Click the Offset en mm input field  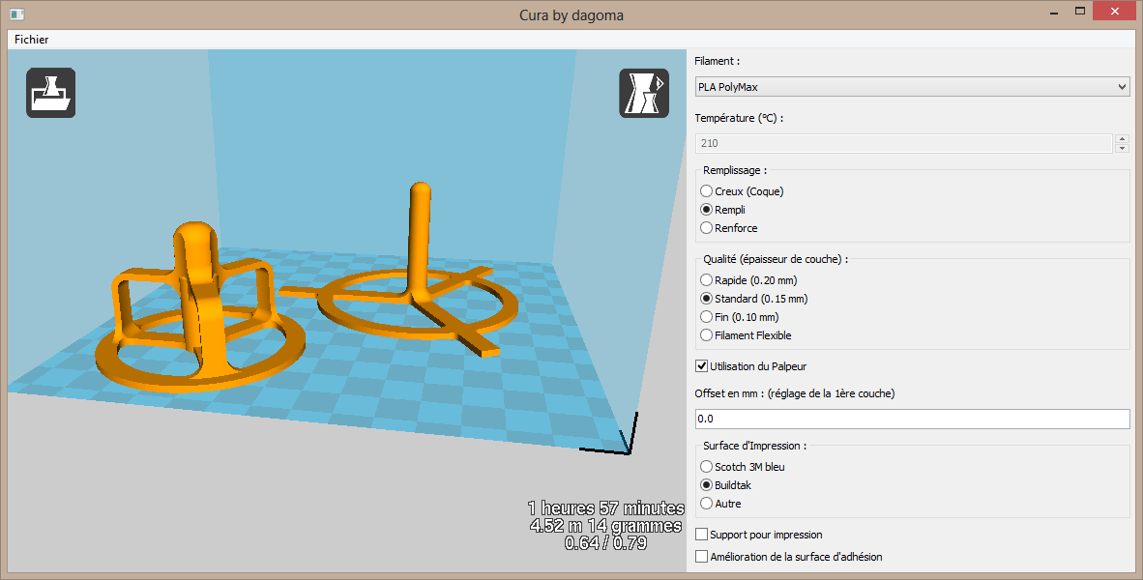click(x=912, y=419)
